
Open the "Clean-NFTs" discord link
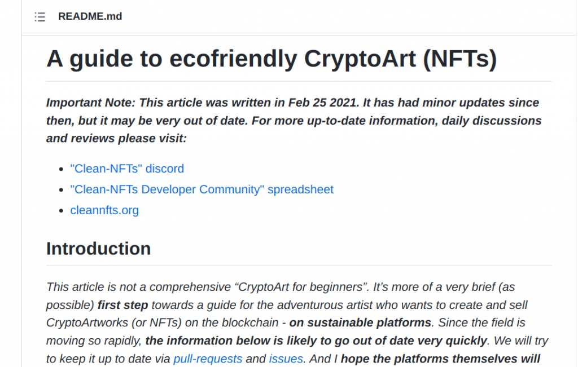point(127,169)
